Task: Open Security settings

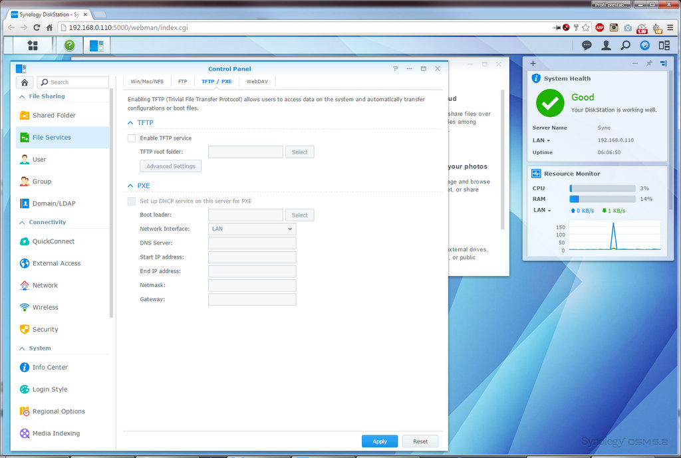Action: point(63,330)
